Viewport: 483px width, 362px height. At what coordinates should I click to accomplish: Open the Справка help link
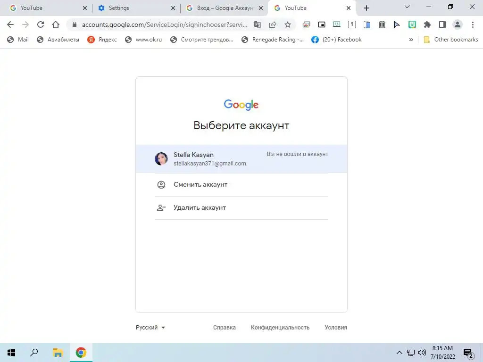[x=224, y=328]
